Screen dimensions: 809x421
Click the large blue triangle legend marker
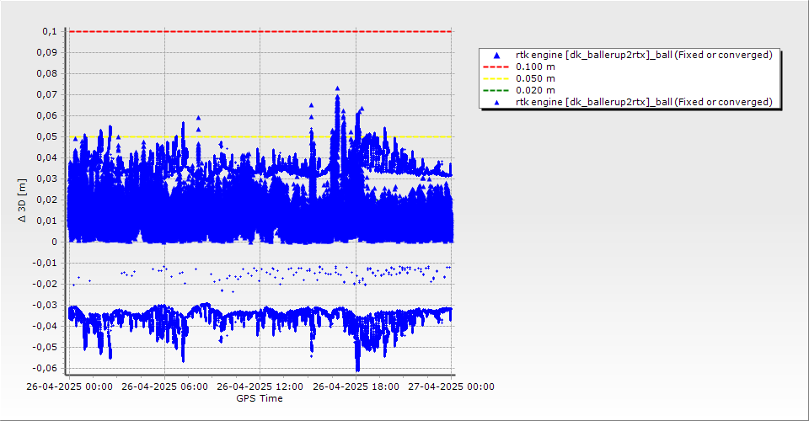point(497,55)
